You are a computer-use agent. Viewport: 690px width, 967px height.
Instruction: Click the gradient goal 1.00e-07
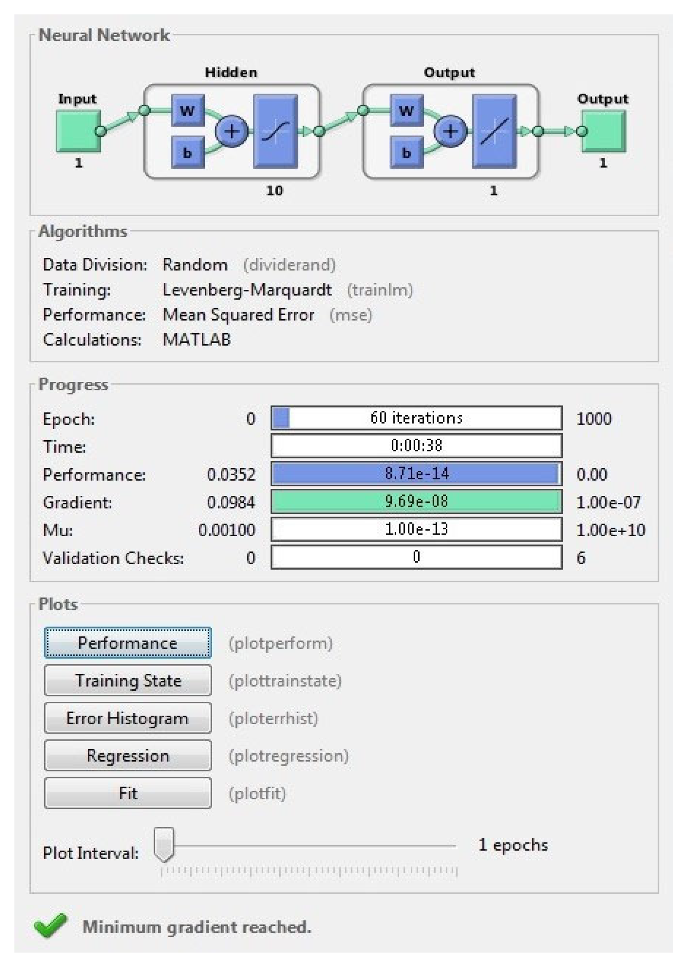(608, 502)
